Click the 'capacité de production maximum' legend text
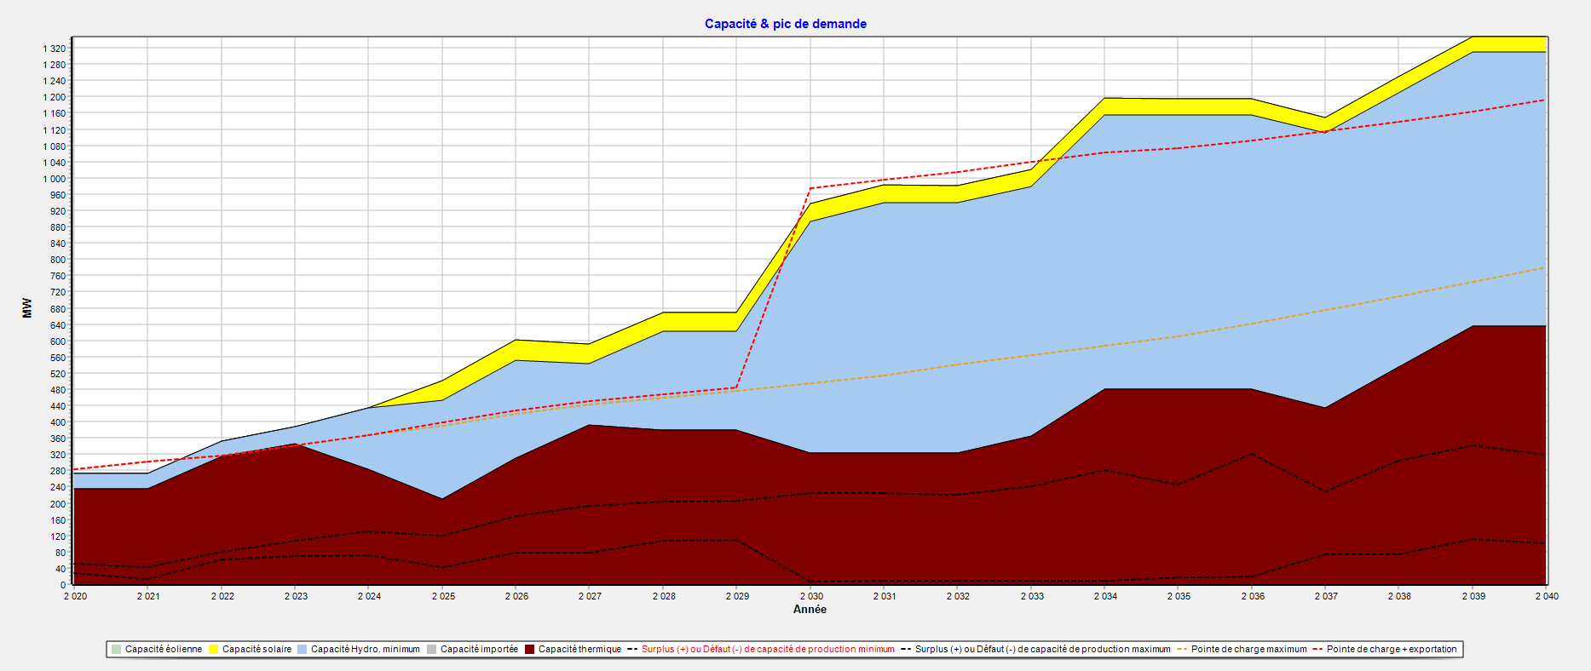This screenshot has width=1591, height=671. point(1100,650)
